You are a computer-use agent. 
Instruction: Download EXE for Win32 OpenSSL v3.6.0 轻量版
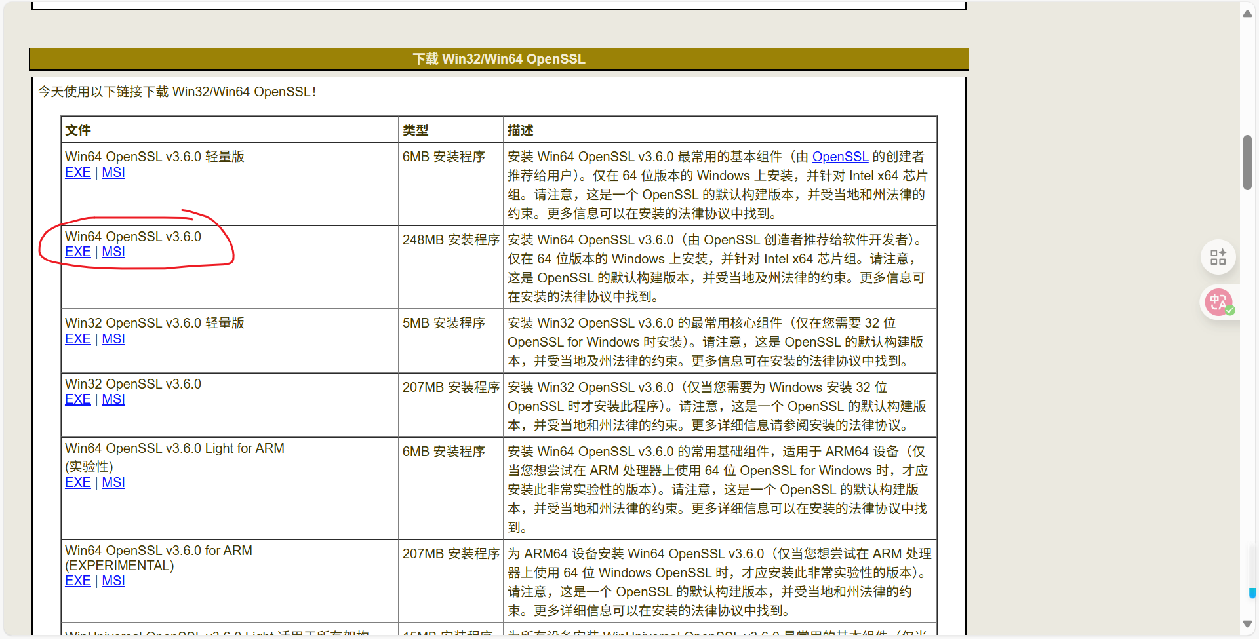(77, 339)
